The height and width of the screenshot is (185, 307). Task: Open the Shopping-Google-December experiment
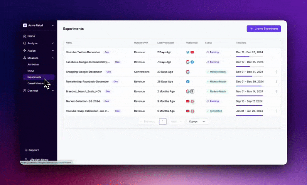pos(84,72)
